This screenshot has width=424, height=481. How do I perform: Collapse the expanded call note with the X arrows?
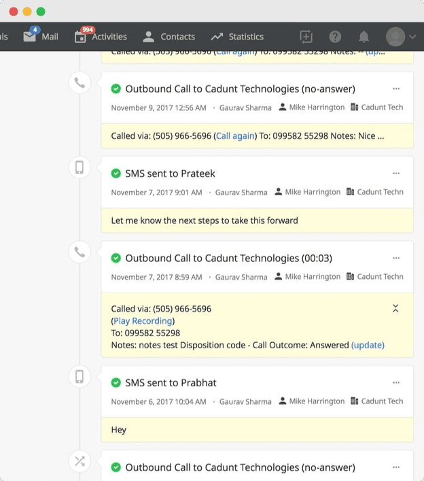pyautogui.click(x=395, y=308)
